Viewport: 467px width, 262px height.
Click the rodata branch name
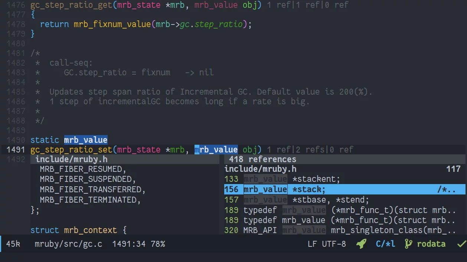point(431,244)
